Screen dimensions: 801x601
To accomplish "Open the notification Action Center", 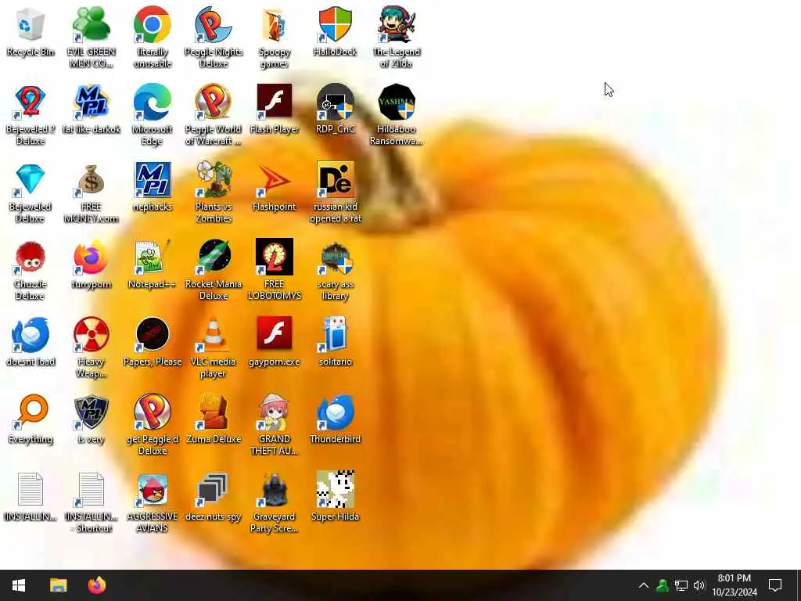I will 775,585.
